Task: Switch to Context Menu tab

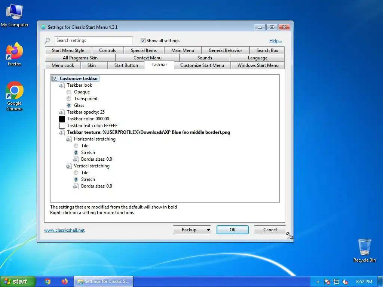Action: click(147, 58)
